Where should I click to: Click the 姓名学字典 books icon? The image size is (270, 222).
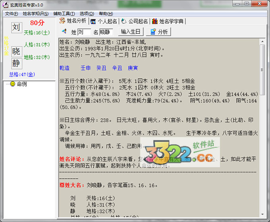[x=154, y=21]
